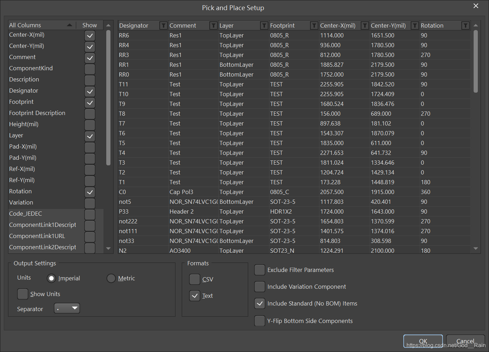489x352 pixels.
Task: Uncheck Show for Comment column
Action: click(90, 58)
